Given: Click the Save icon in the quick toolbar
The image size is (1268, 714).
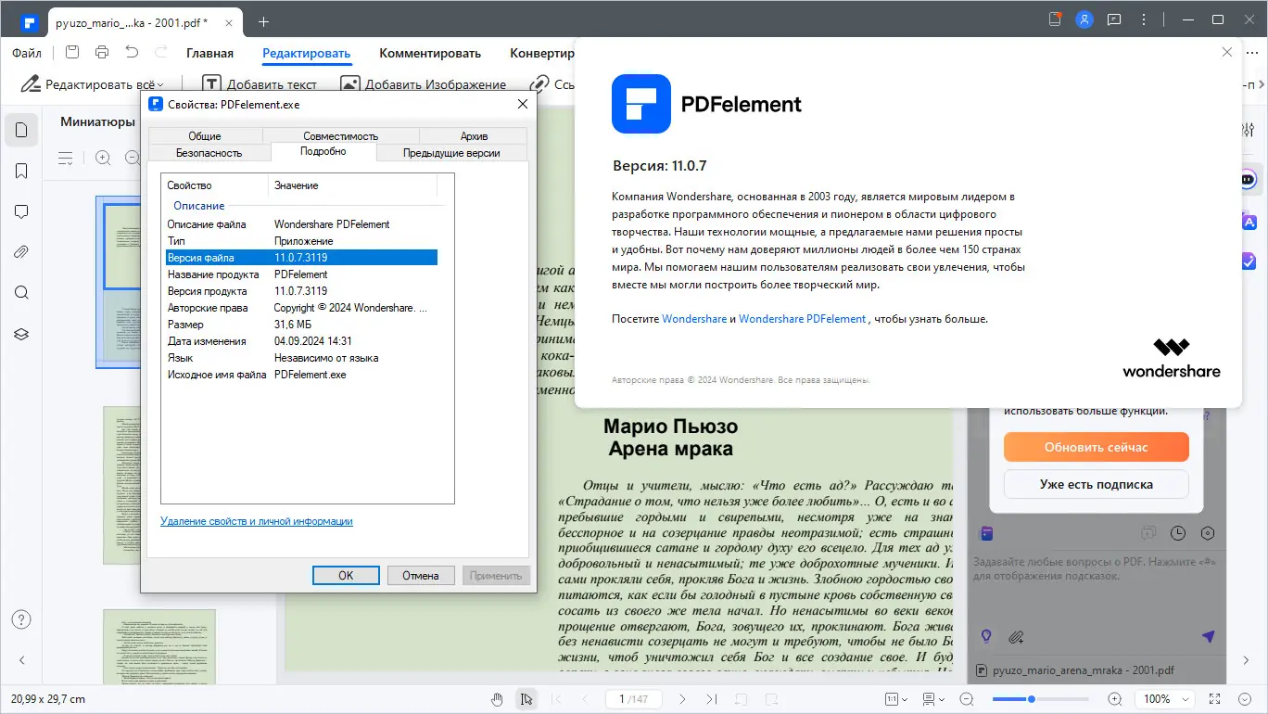Looking at the screenshot, I should pyautogui.click(x=72, y=53).
